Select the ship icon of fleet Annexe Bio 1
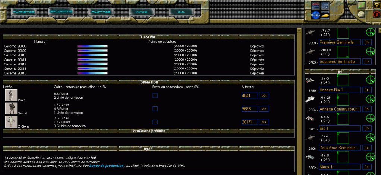Viewport: 381px width, 175px height. 310,80
